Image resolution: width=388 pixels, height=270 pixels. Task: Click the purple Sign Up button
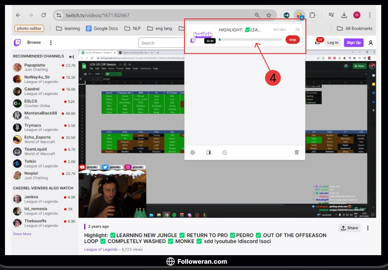click(x=353, y=43)
